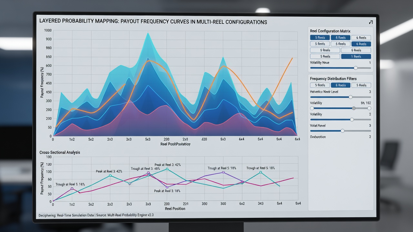Click the 'Frequency Distribution Filters' heading
413x232 pixels.
(x=333, y=79)
